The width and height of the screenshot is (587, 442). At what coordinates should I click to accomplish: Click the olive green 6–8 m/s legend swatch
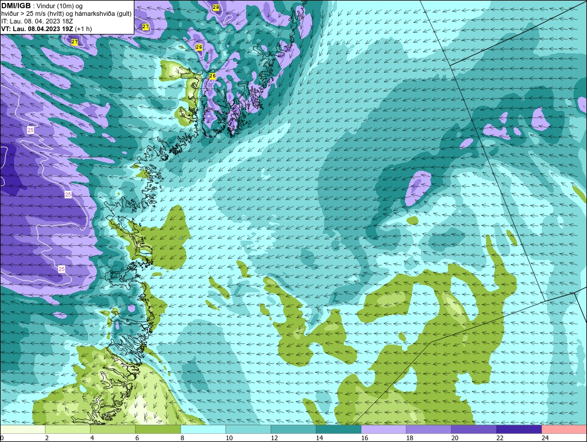[158, 429]
